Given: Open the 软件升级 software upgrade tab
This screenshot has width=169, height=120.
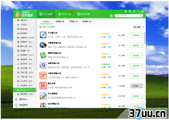Looking at the screenshot, I should point(65,14).
